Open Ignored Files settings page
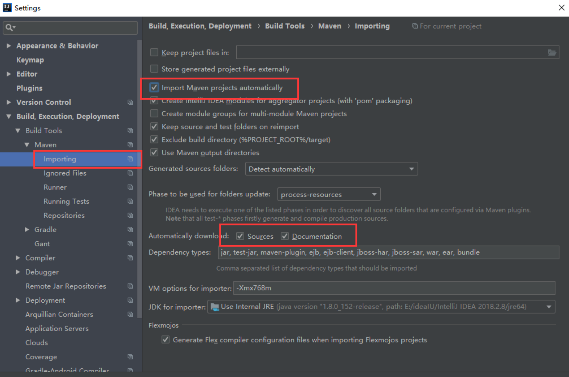 coord(65,173)
